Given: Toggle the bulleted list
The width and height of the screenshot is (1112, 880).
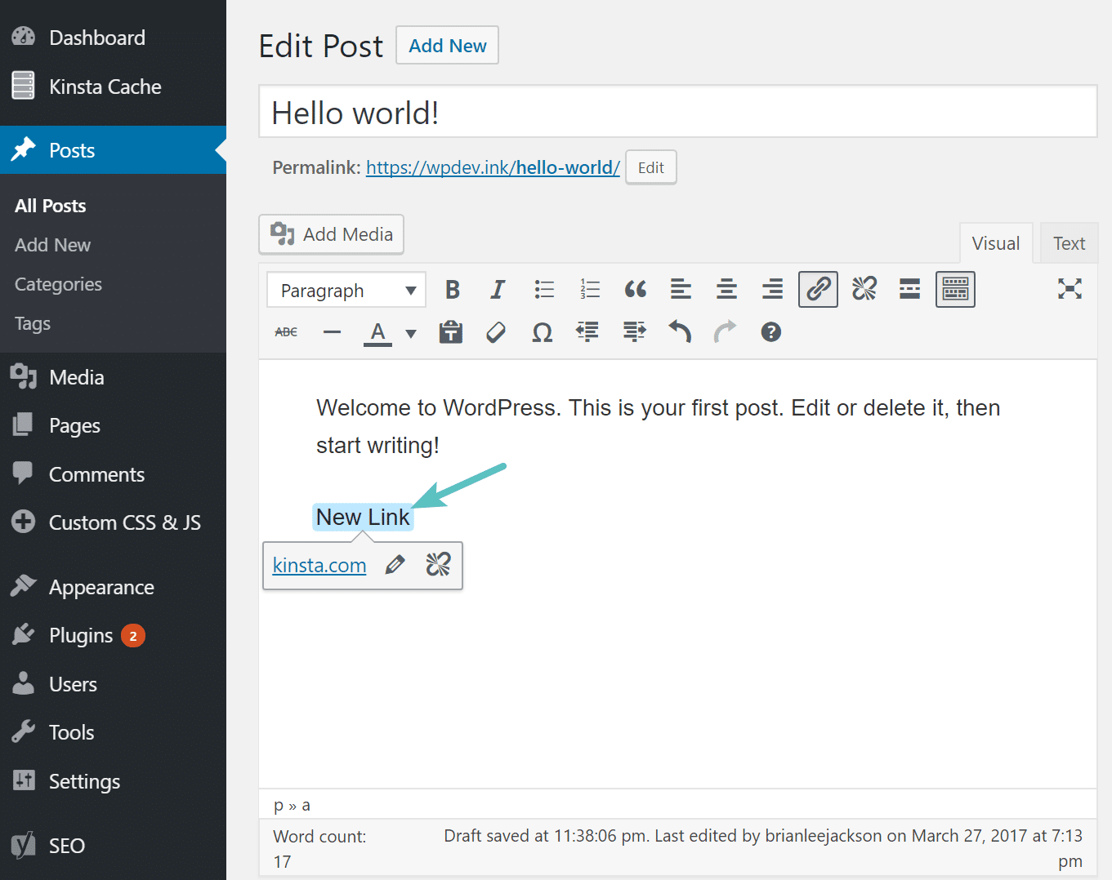Looking at the screenshot, I should (x=543, y=289).
